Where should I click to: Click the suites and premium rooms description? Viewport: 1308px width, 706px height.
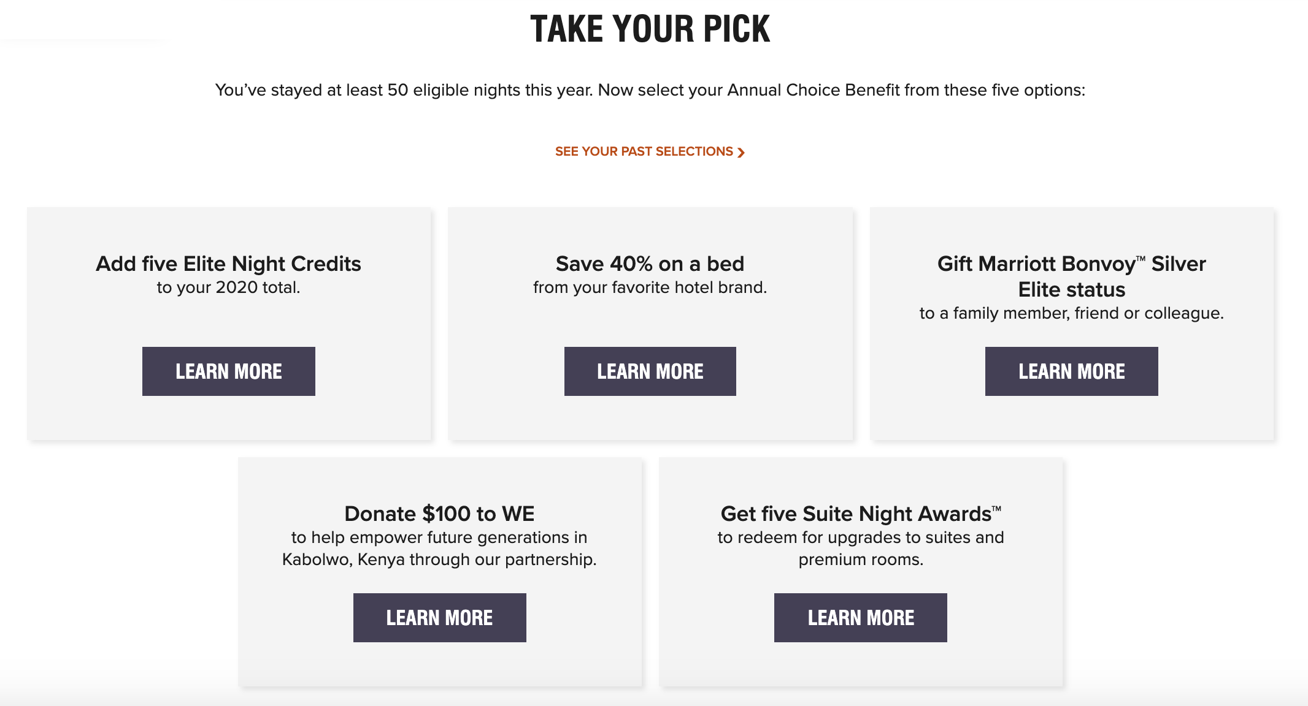pyautogui.click(x=860, y=548)
